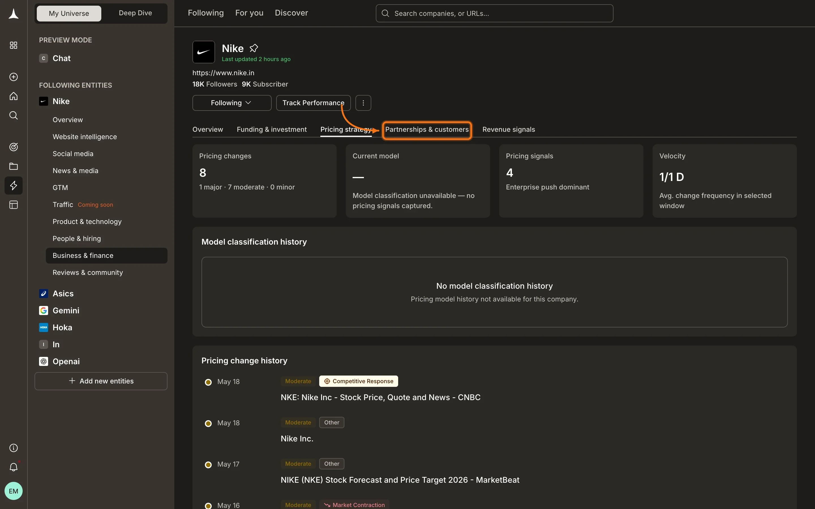
Task: Open notifications bell icon
Action: pos(14,467)
